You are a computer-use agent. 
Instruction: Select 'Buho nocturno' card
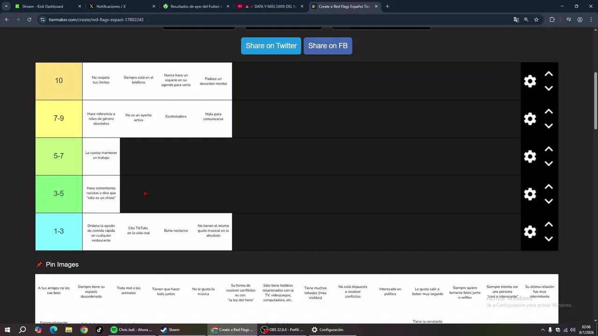coord(176,231)
